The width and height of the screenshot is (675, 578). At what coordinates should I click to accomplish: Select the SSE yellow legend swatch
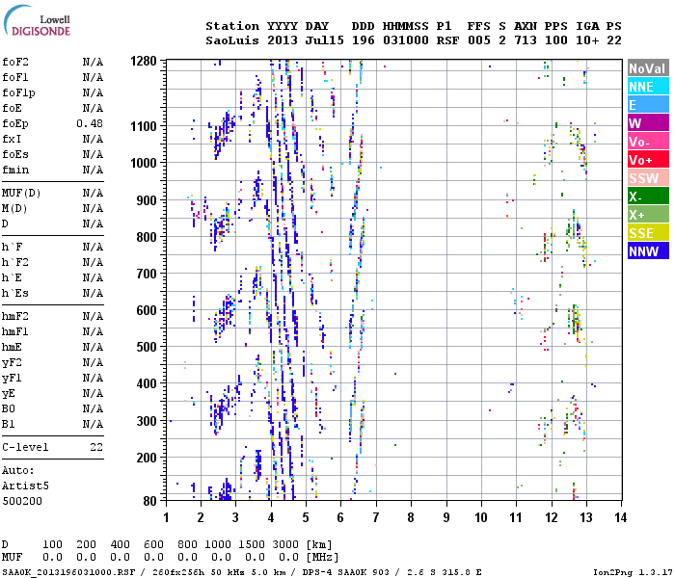(648, 233)
